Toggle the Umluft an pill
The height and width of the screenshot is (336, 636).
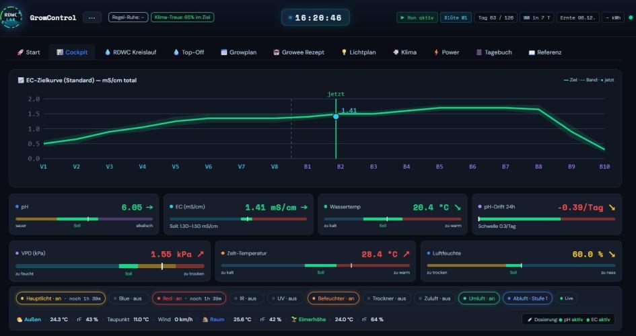[x=479, y=298]
